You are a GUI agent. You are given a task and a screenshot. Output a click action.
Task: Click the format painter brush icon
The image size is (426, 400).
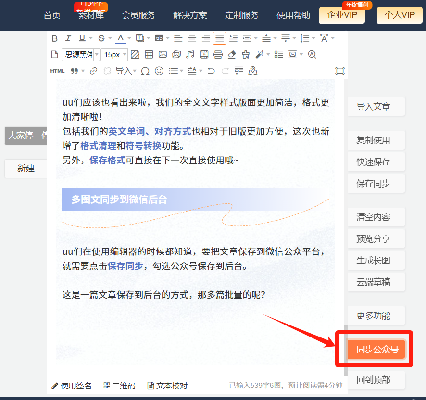click(246, 55)
